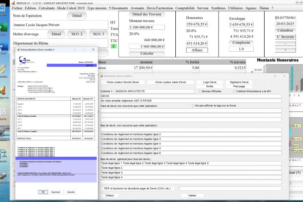The image size is (303, 202).
Task: Open the Thème menu
Action: [x=264, y=8]
